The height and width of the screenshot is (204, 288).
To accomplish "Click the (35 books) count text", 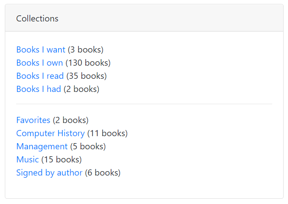I will (87, 76).
